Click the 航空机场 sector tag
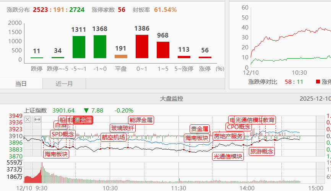The height and width of the screenshot is (191, 331). coord(114,137)
